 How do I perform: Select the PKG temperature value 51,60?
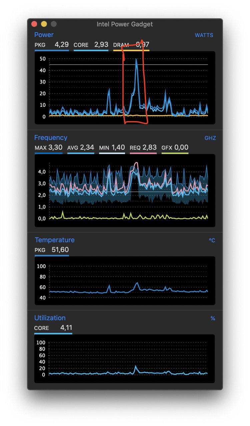click(60, 250)
